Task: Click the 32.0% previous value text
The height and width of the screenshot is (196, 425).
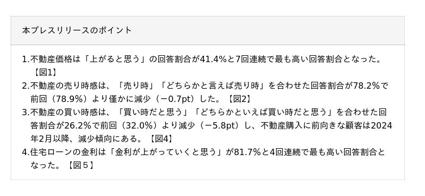Action: (138, 125)
